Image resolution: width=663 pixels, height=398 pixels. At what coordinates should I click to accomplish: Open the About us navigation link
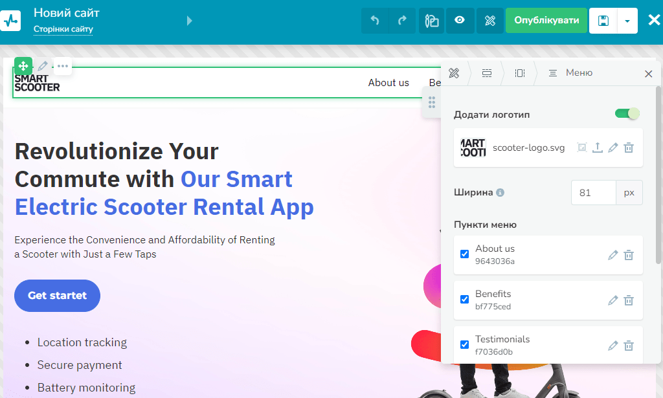[388, 83]
